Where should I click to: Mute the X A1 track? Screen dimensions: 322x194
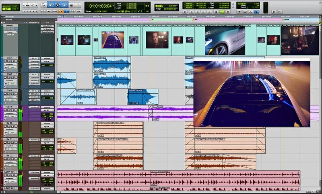(x=16, y=61)
